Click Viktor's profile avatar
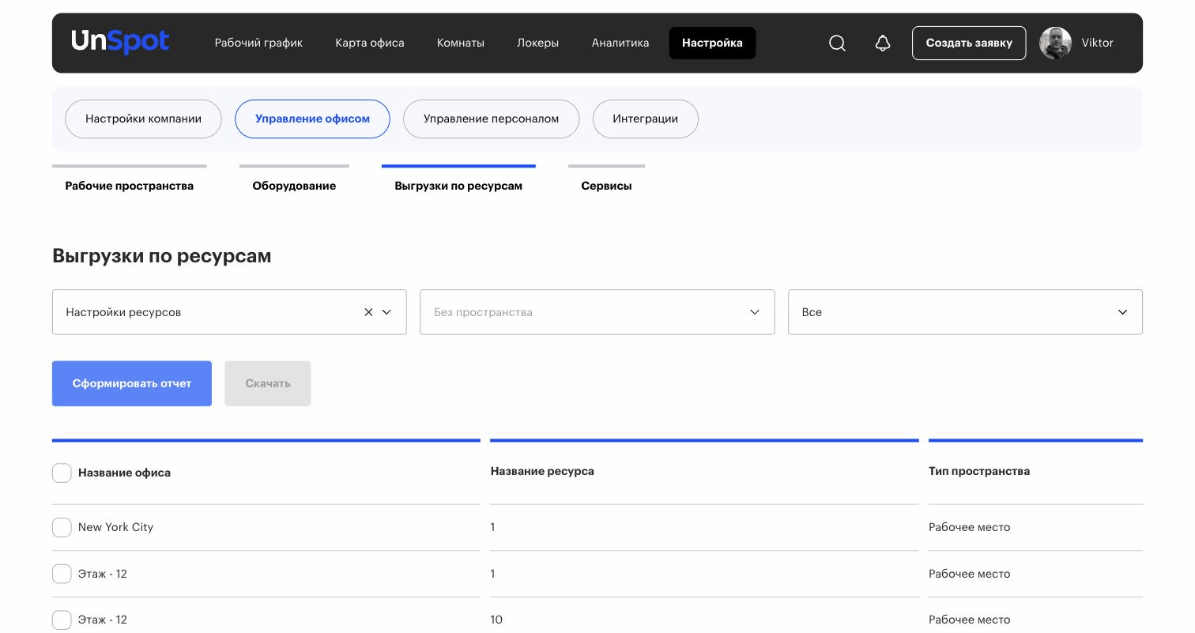The height and width of the screenshot is (633, 1195). [x=1055, y=43]
